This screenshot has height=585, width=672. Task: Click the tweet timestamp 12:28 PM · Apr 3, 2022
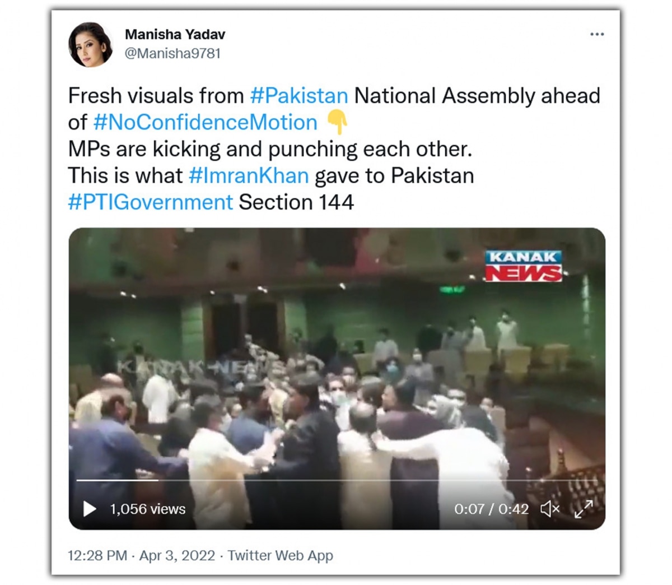coord(141,555)
